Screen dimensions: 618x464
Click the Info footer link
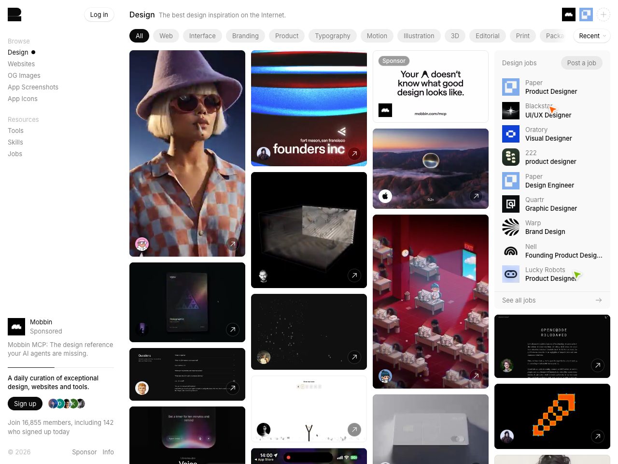[x=108, y=452]
